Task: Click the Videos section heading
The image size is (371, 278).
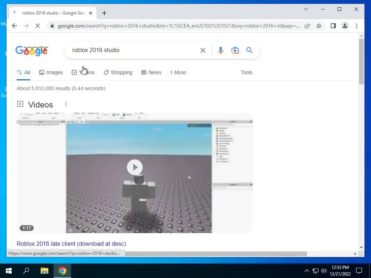Action: (x=41, y=105)
